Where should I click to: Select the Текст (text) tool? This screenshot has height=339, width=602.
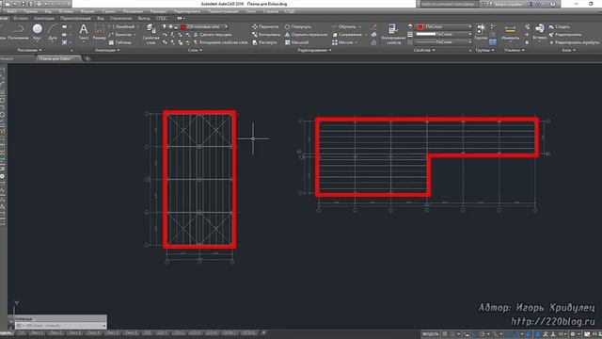(84, 31)
